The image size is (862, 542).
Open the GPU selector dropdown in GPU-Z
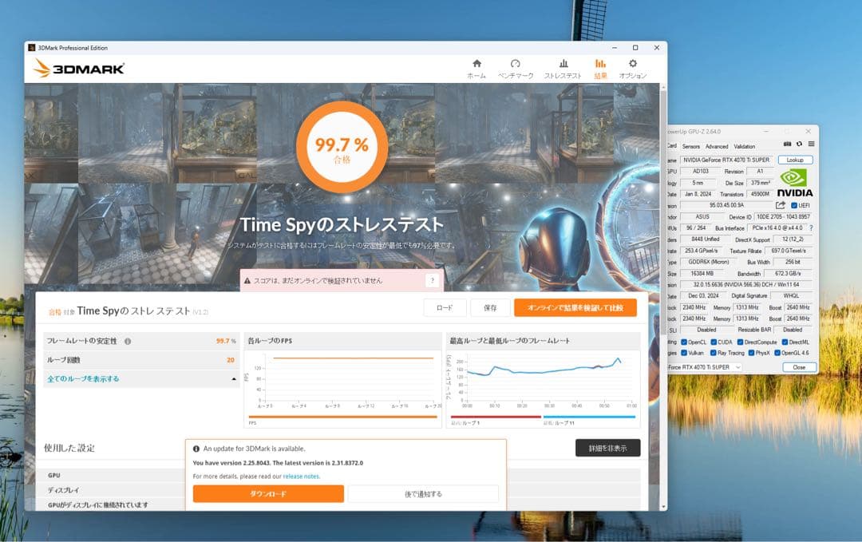click(x=737, y=367)
